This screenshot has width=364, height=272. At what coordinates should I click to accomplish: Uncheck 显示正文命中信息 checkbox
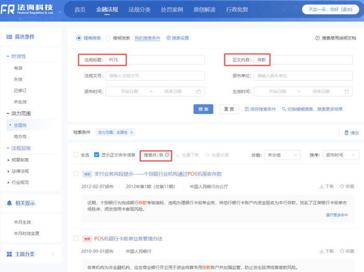pyautogui.click(x=97, y=155)
